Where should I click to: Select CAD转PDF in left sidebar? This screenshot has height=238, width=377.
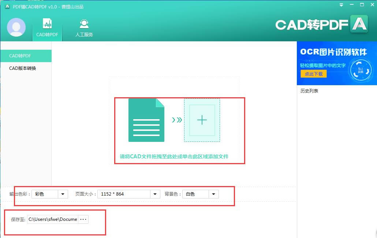tap(26, 56)
